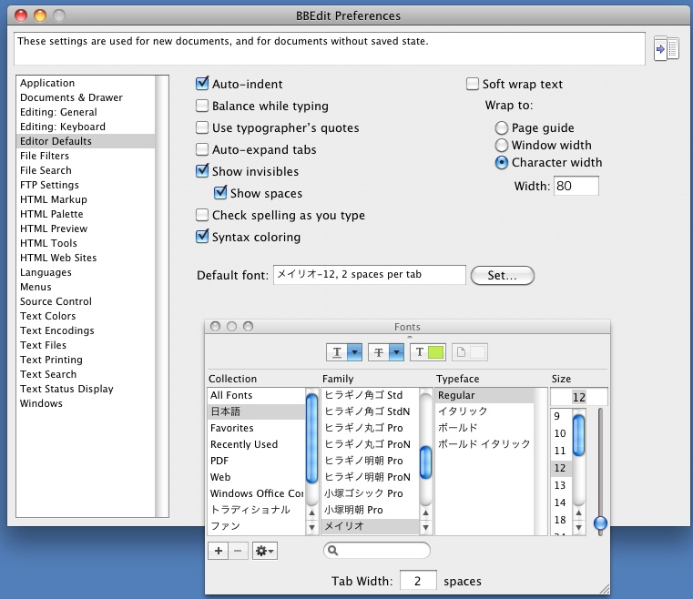
Task: Click the Tab Width input field
Action: pos(418,581)
